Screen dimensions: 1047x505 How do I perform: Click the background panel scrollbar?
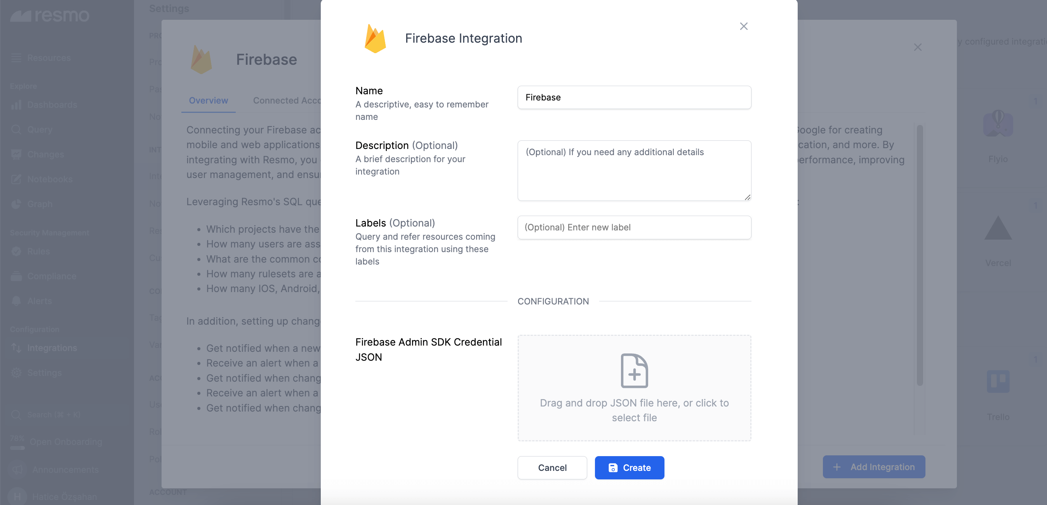[x=920, y=256]
